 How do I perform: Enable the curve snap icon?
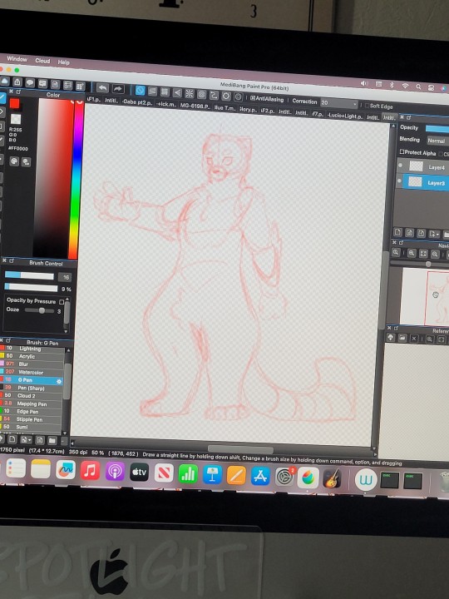pos(214,95)
